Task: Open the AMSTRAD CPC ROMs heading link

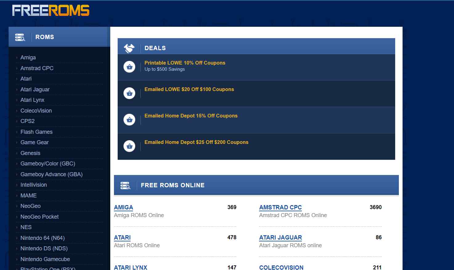Action: click(280, 207)
